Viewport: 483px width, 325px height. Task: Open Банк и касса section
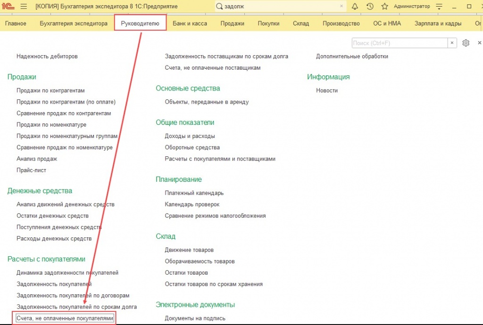tap(190, 24)
